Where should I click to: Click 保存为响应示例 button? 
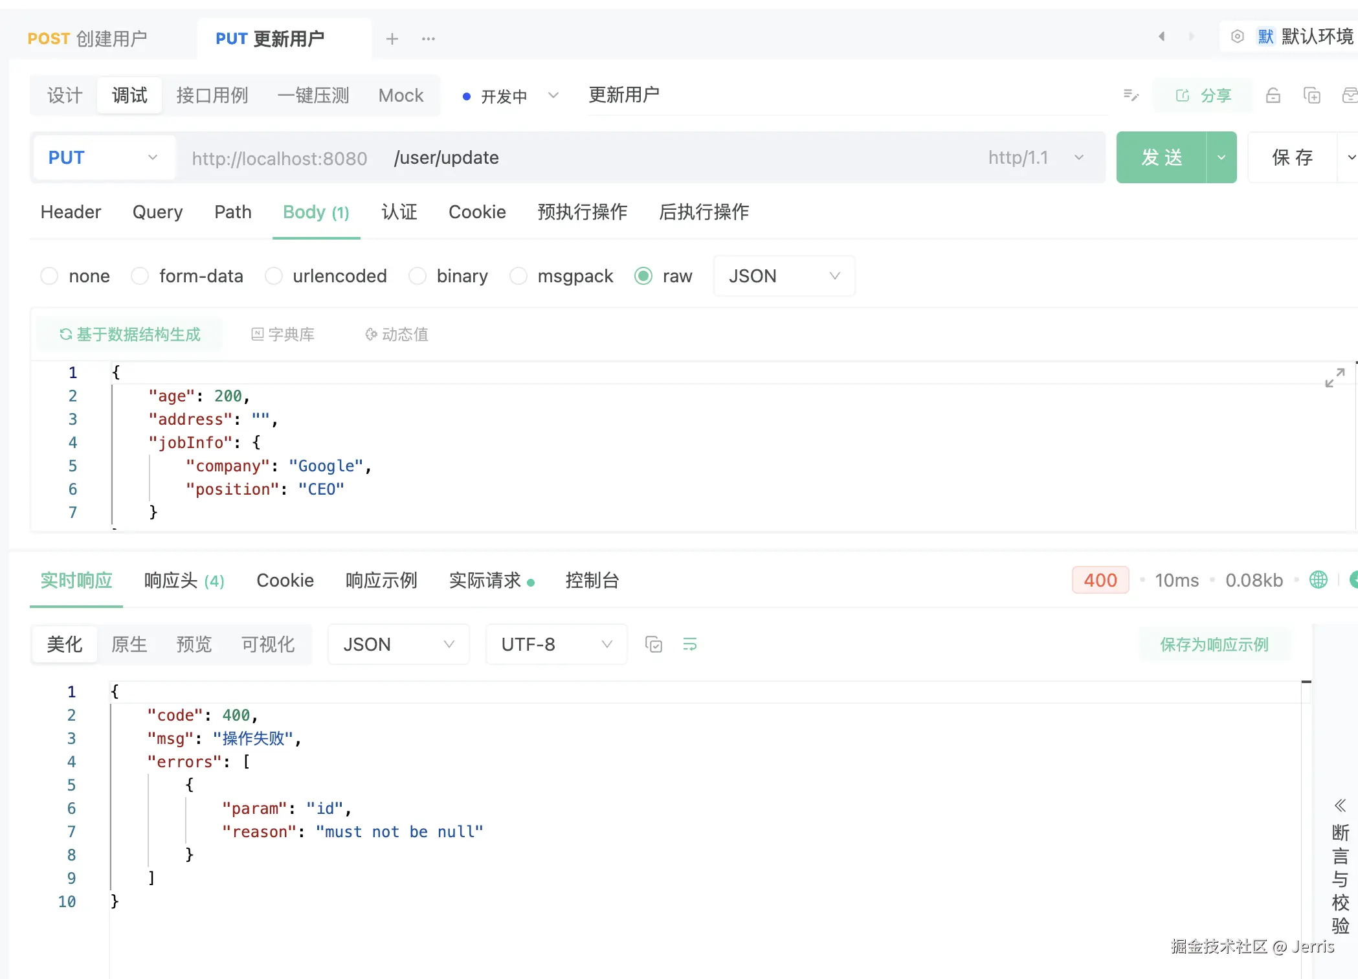coord(1214,644)
